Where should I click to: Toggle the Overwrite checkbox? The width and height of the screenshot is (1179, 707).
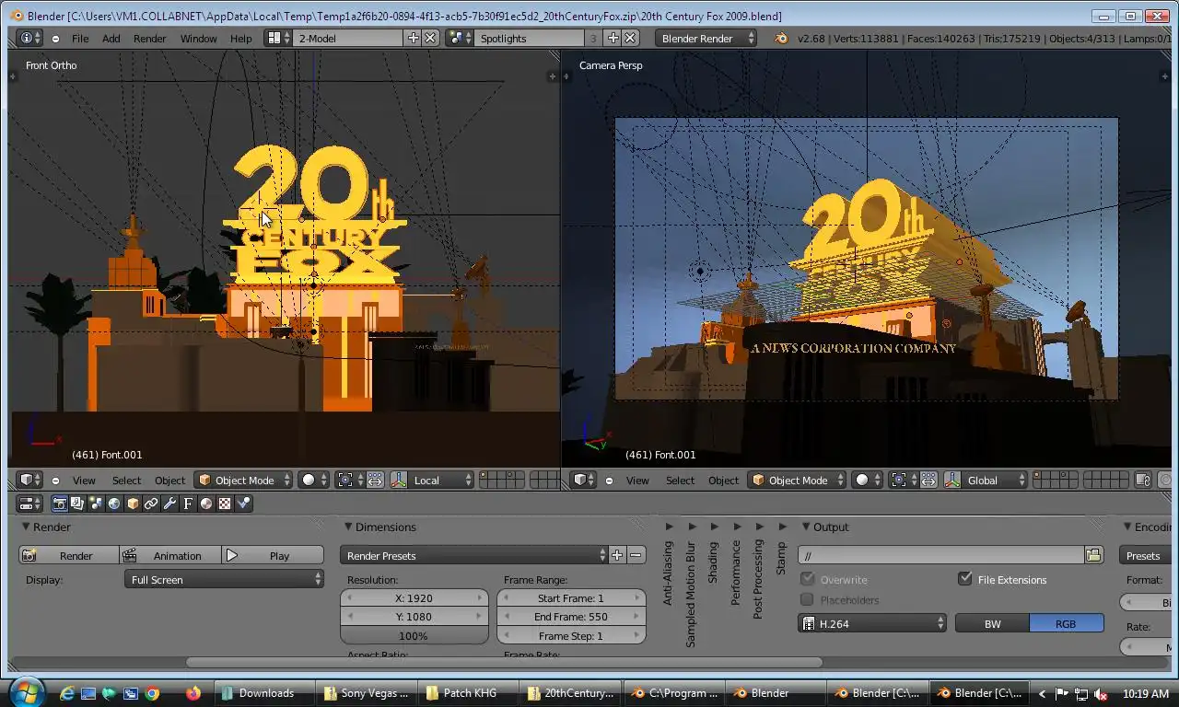pos(808,579)
